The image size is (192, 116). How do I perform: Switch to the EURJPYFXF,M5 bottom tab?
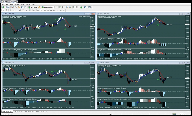tap(18, 111)
